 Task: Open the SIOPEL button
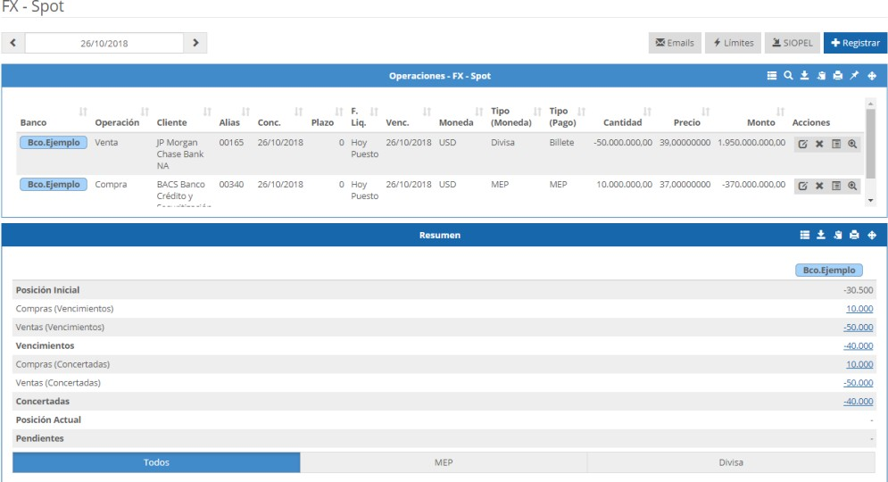click(x=792, y=43)
